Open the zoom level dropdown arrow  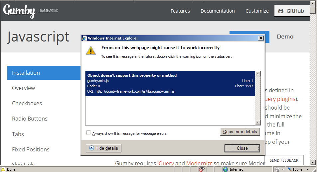point(308,169)
